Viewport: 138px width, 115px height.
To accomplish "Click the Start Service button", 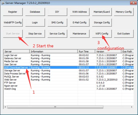I will point(13,34).
